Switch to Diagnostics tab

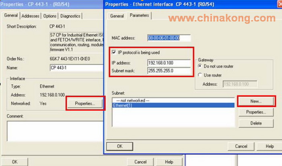coord(70,16)
